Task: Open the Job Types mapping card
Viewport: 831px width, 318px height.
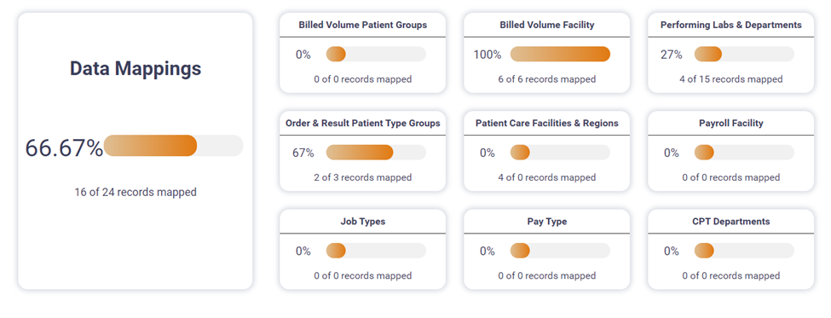Action: 362,249
